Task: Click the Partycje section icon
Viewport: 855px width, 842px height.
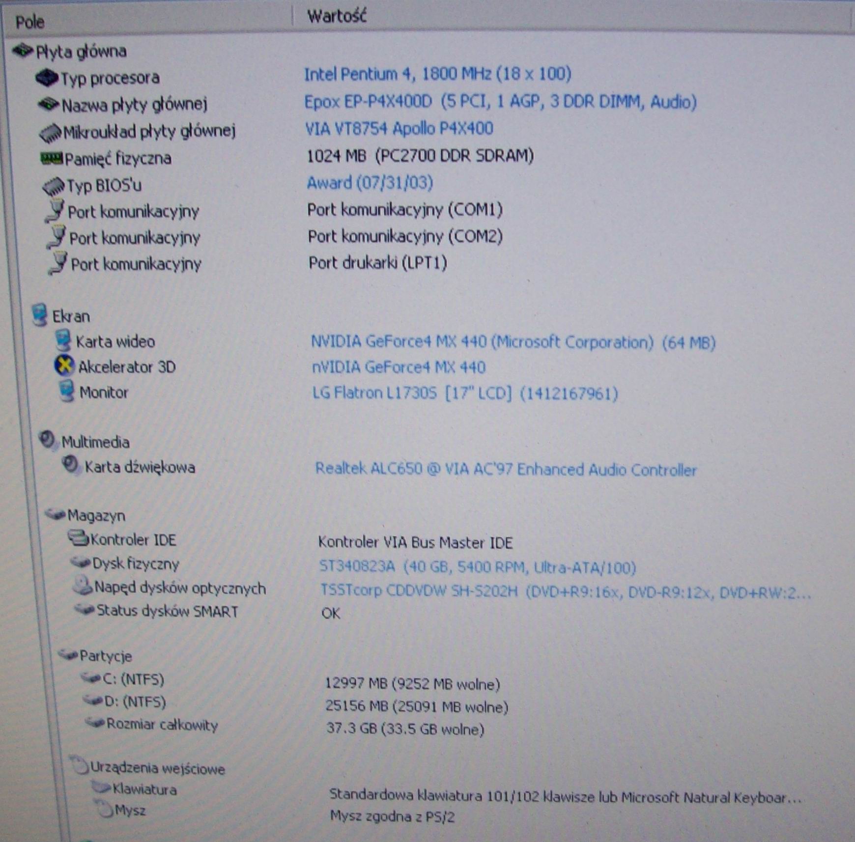Action: click(68, 655)
